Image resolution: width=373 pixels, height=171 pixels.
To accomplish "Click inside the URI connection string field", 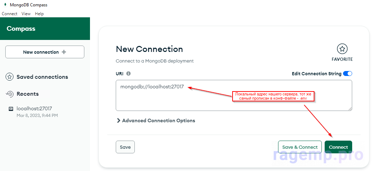I will pos(234,95).
